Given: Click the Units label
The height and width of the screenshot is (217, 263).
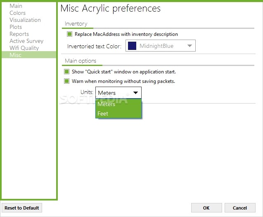Looking at the screenshot, I should tap(87, 92).
